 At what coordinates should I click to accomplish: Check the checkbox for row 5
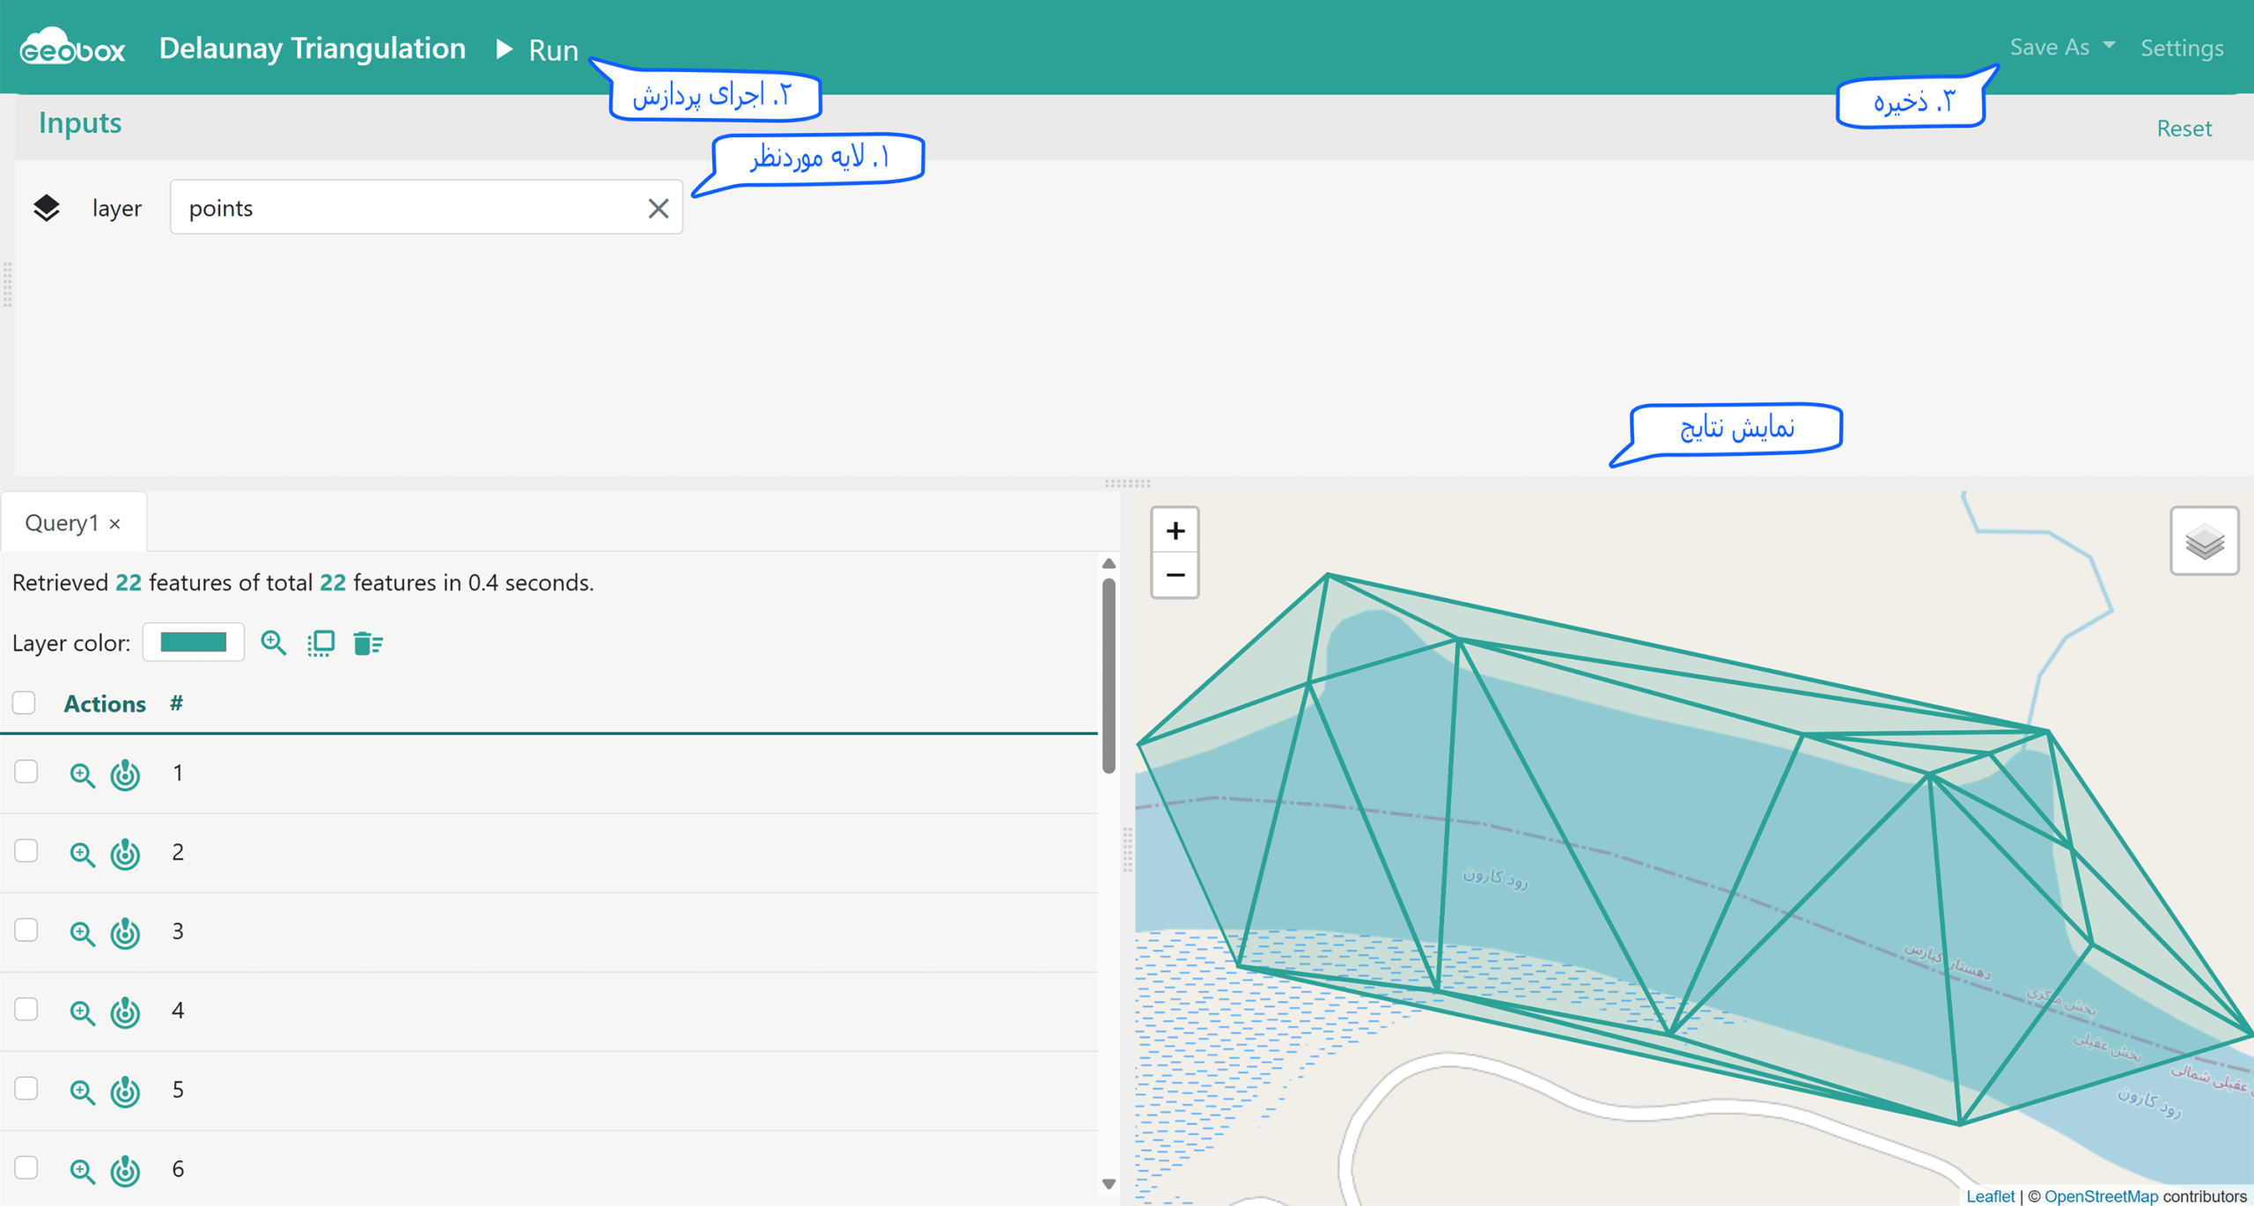[x=26, y=1089]
